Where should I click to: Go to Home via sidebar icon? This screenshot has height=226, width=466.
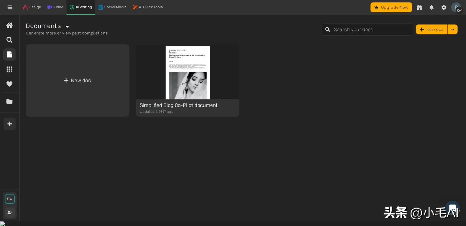pyautogui.click(x=10, y=25)
